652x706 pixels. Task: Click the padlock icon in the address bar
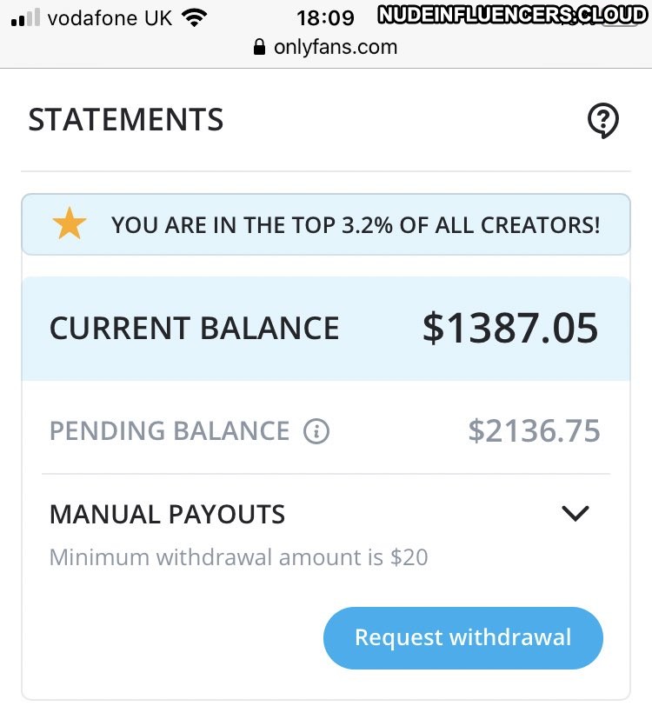point(259,48)
